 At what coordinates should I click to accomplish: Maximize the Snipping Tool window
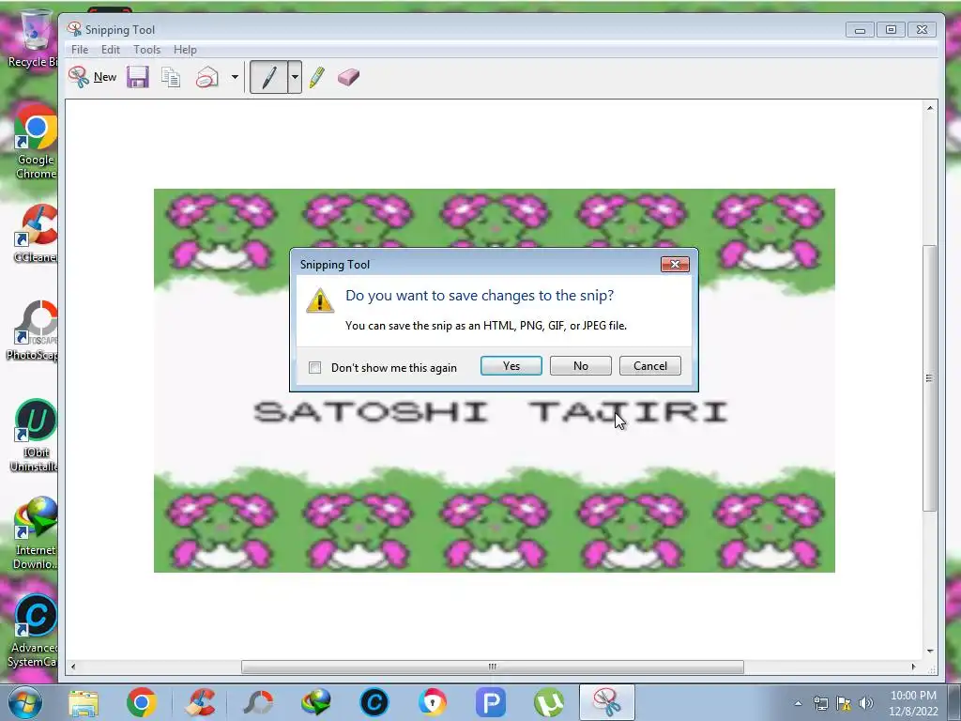click(891, 29)
